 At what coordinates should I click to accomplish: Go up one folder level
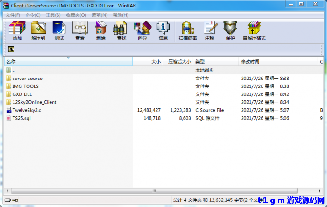[x=11, y=50]
